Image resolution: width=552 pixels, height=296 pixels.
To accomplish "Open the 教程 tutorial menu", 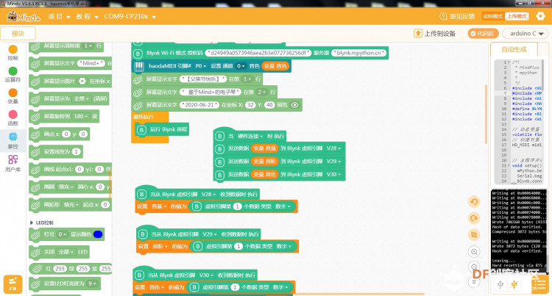I will (x=87, y=16).
